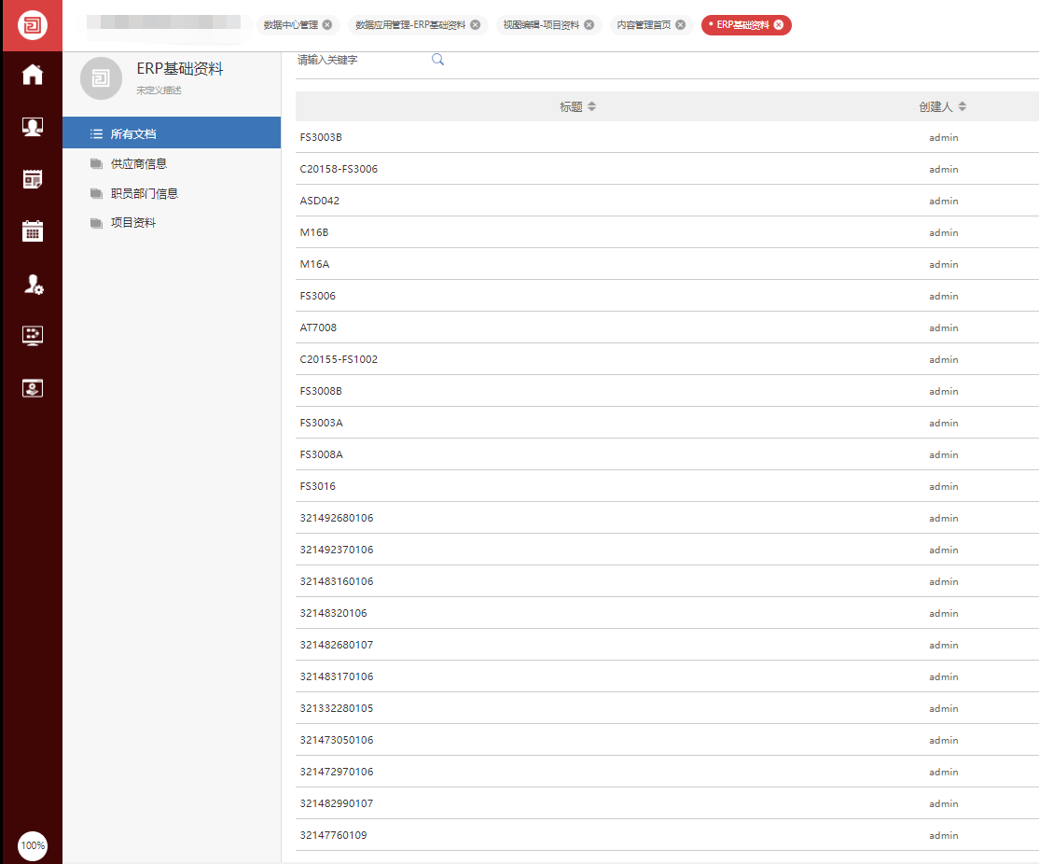
Task: Open document M16A
Action: pos(314,264)
